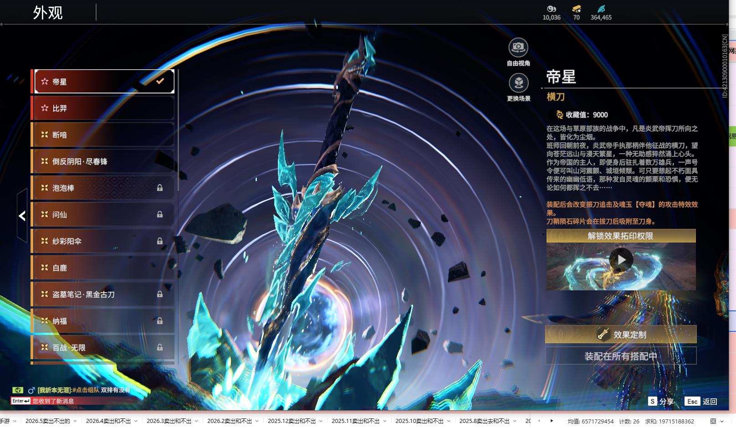Screen dimensions: 736x428
Task: Click the star icon beside 比羿
Action: pos(45,108)
